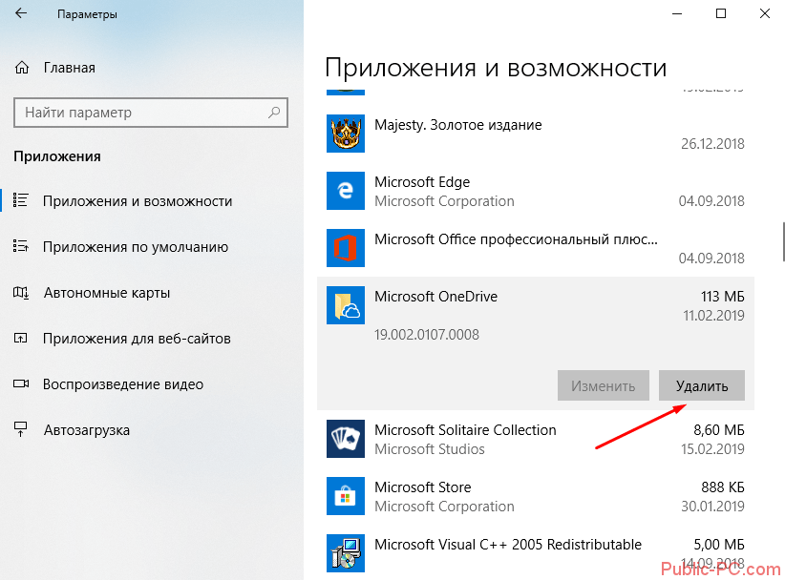Click the Microsoft Edge app icon

click(x=345, y=191)
